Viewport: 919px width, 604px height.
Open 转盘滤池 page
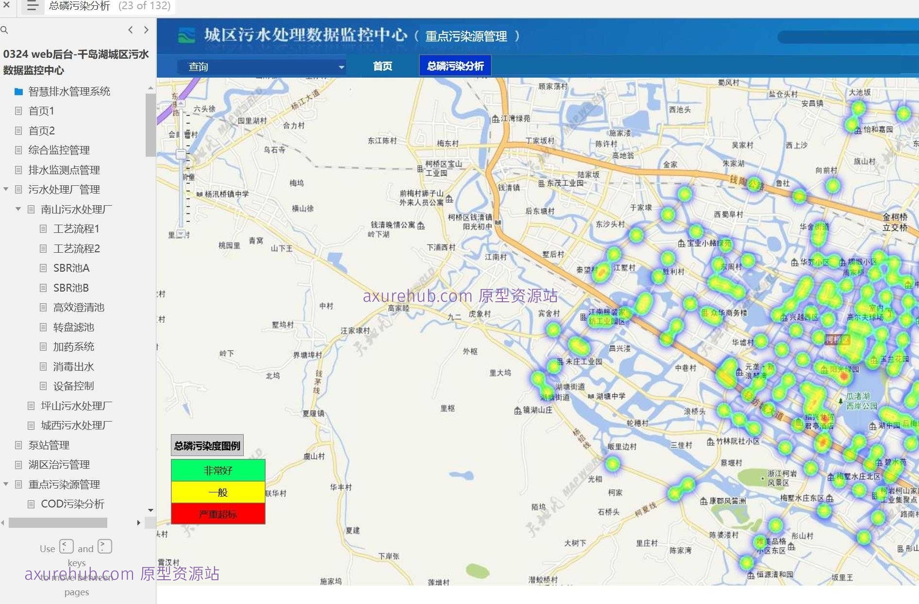(x=74, y=327)
